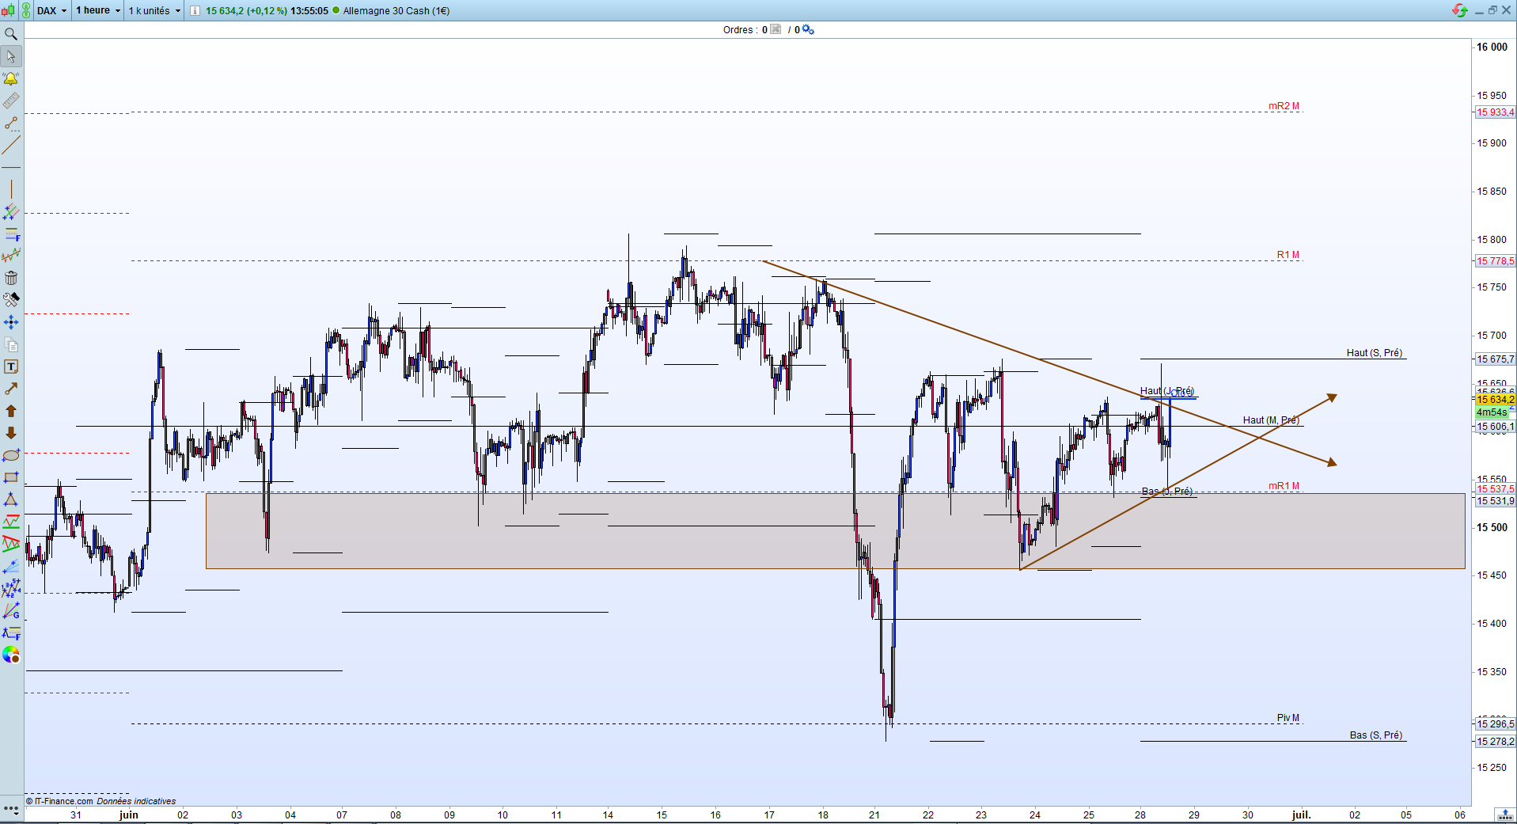Image resolution: width=1517 pixels, height=824 pixels.
Task: Click the chart icon at axis bottom-right corner
Action: (x=1504, y=815)
